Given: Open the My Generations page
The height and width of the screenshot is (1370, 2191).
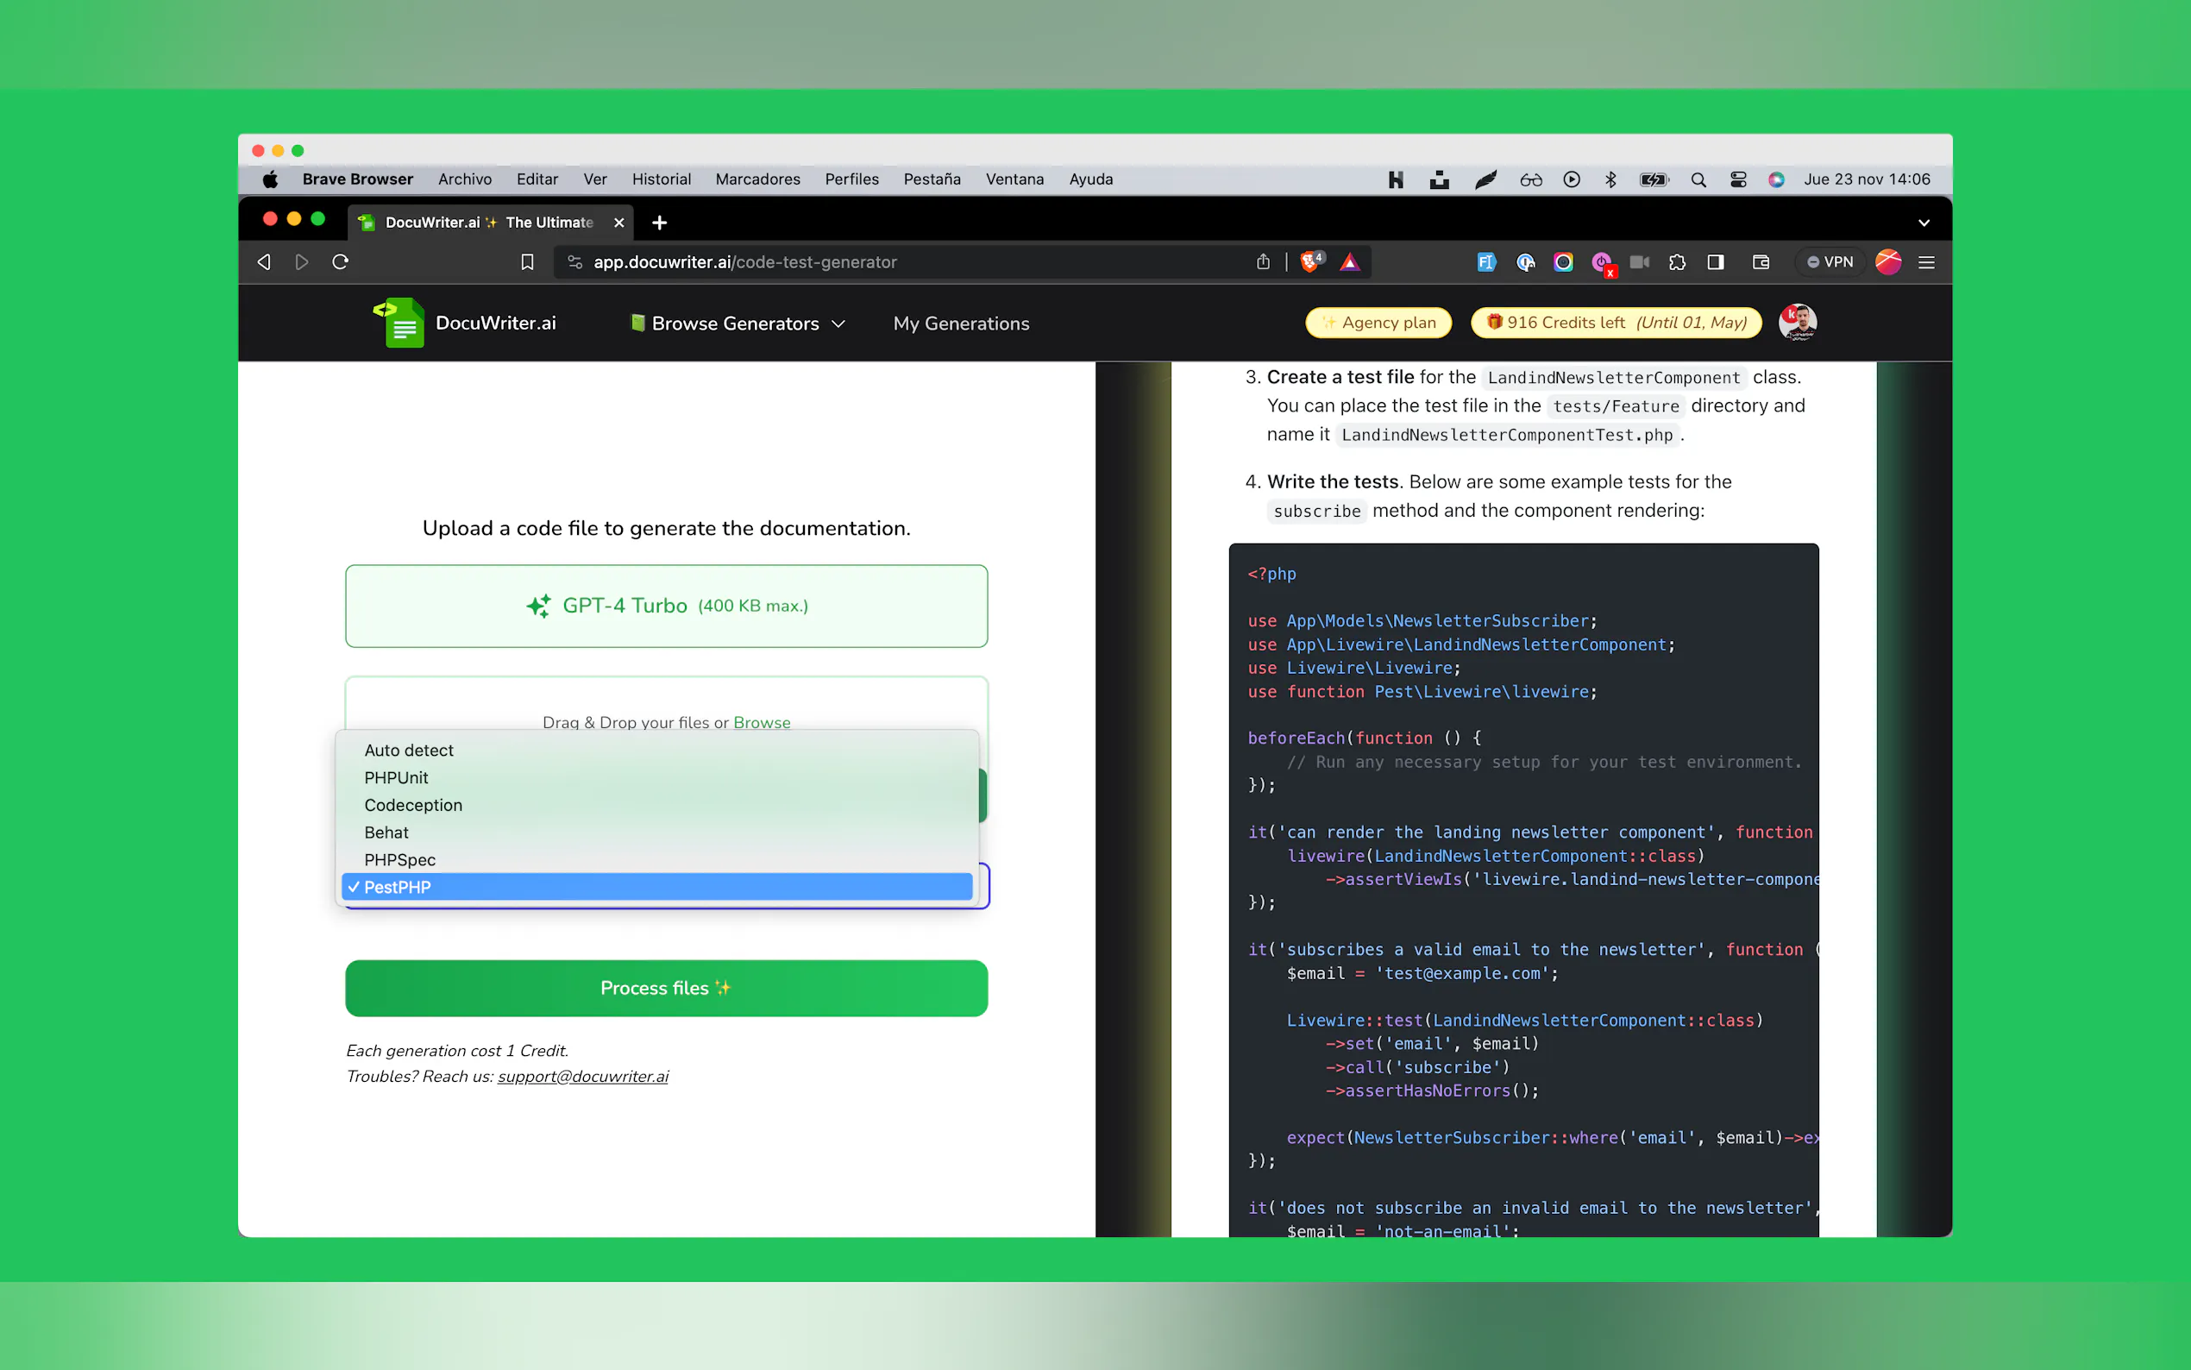Looking at the screenshot, I should [x=960, y=324].
